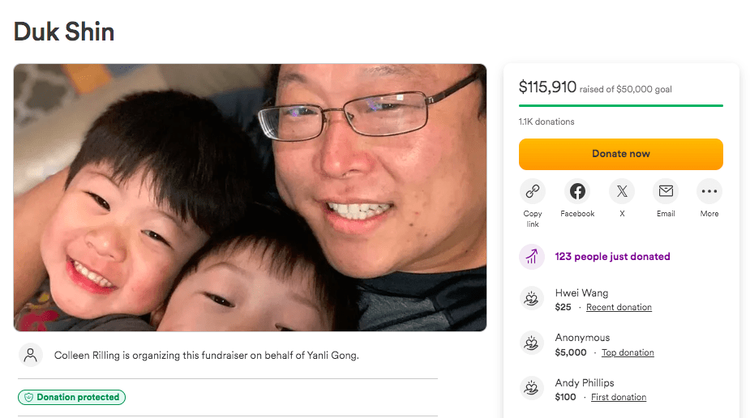This screenshot has height=418, width=750.
Task: Click the Duk Shin fundraiser title
Action: 64,32
